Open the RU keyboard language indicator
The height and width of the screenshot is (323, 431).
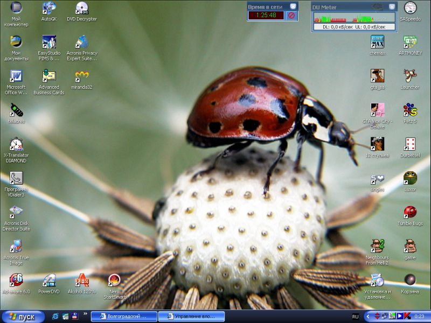(356, 317)
